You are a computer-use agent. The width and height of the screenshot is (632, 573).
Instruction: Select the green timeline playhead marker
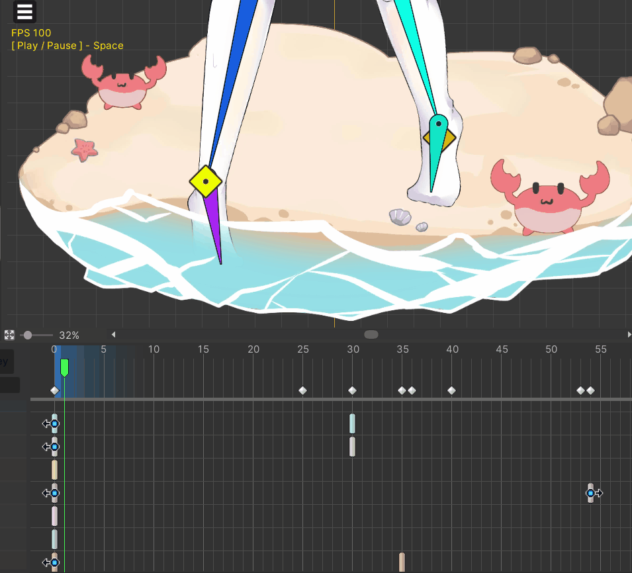point(64,368)
